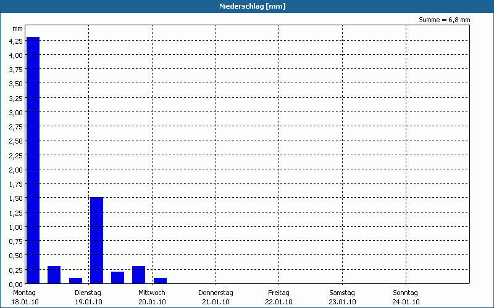The image size is (494, 308).
Task: Click Tuesday's last bar before Mittwoch
Action: [138, 275]
